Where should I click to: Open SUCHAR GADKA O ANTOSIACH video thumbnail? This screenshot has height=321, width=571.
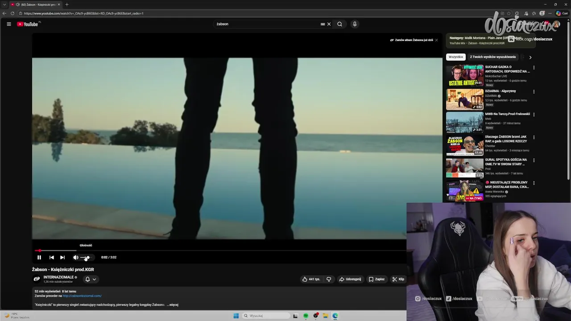pyautogui.click(x=464, y=76)
